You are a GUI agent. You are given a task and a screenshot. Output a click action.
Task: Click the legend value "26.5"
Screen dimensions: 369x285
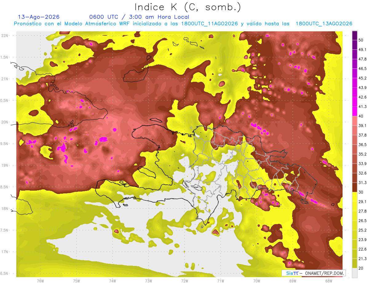point(363,220)
